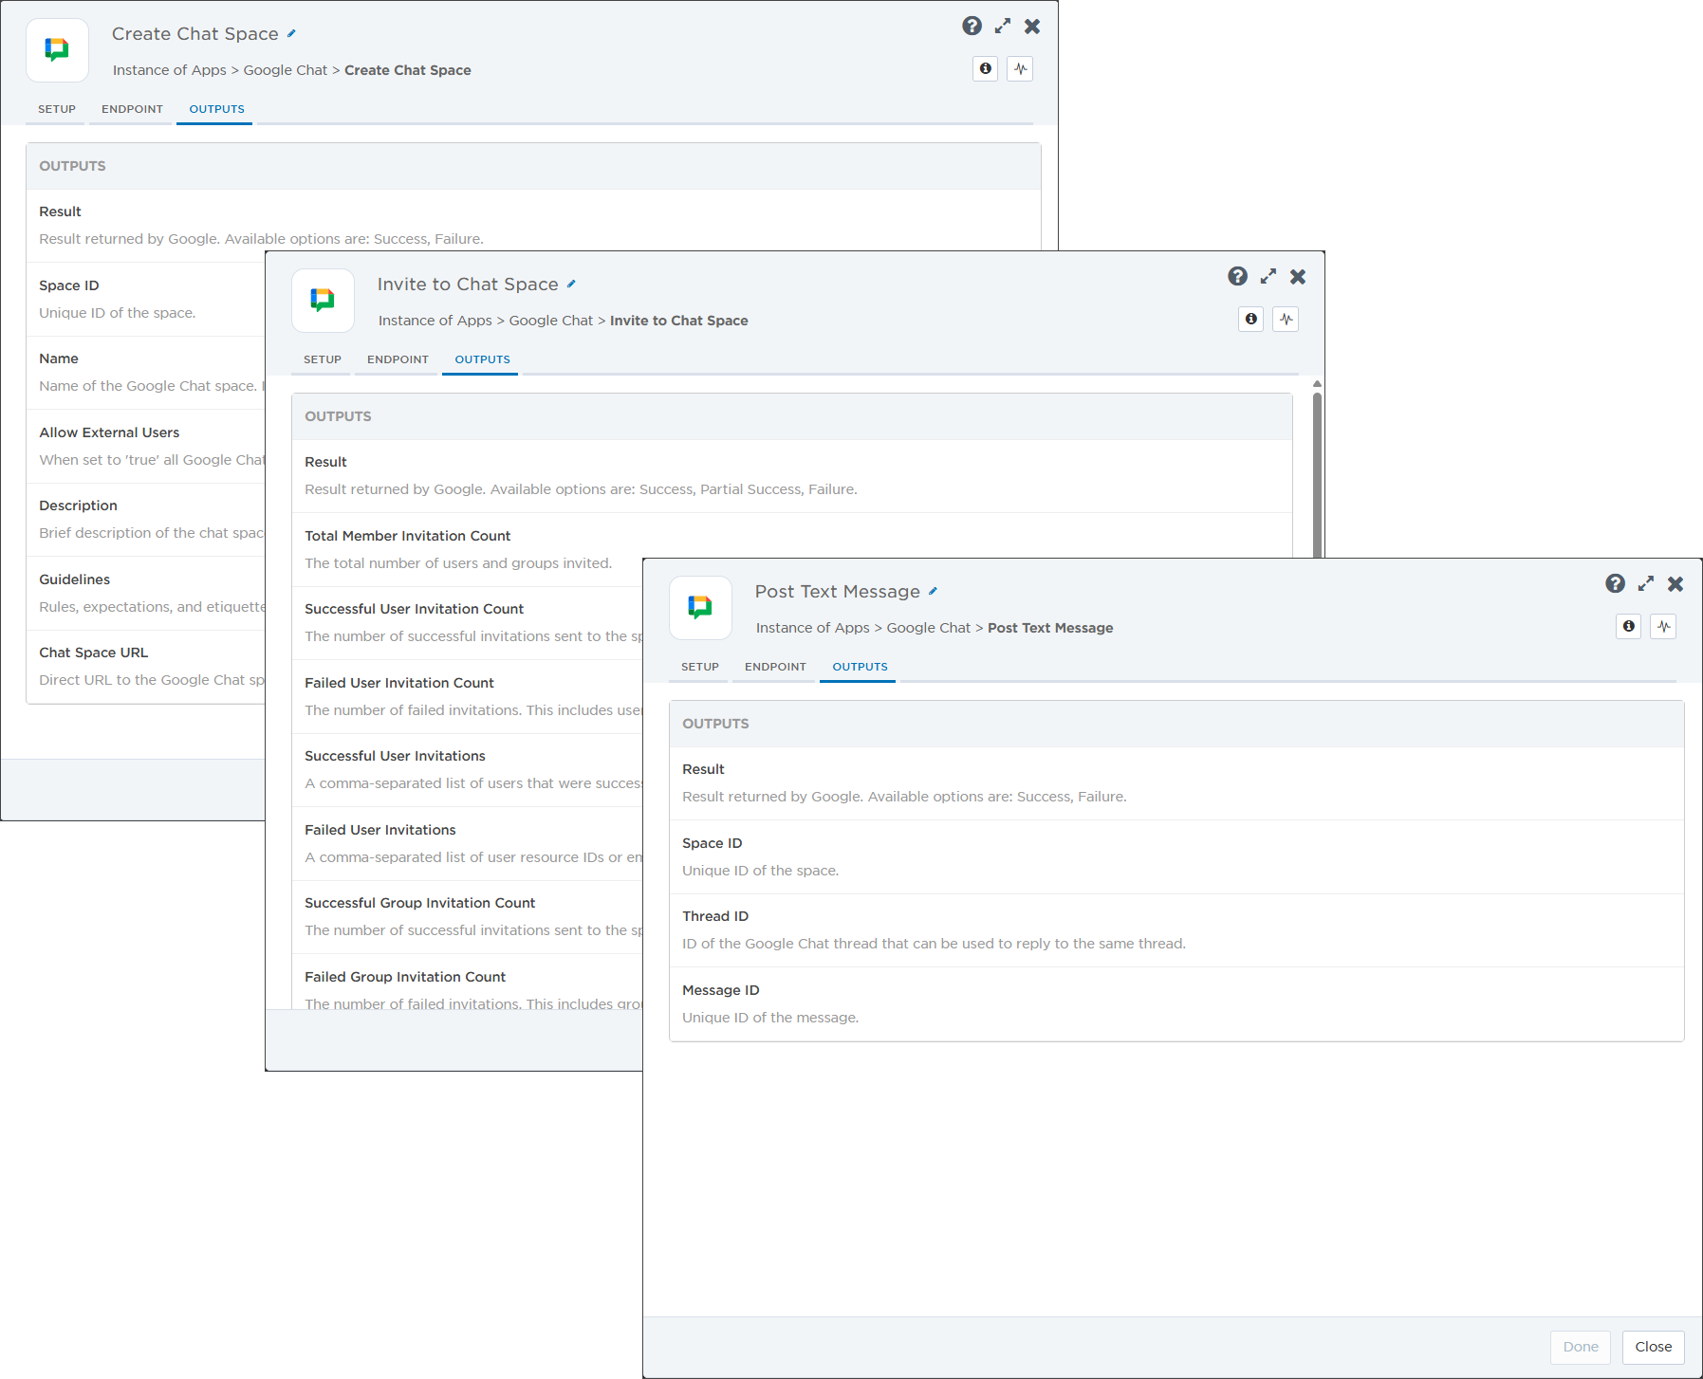Switch to SETUP tab in Post Text Message
The height and width of the screenshot is (1379, 1703).
(700, 667)
